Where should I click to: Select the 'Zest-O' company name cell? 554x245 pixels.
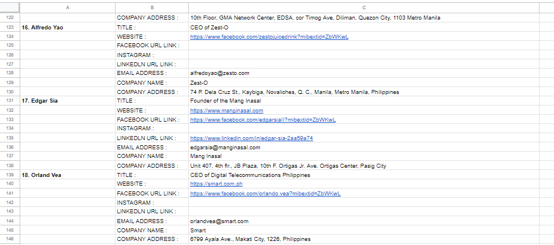pos(364,82)
